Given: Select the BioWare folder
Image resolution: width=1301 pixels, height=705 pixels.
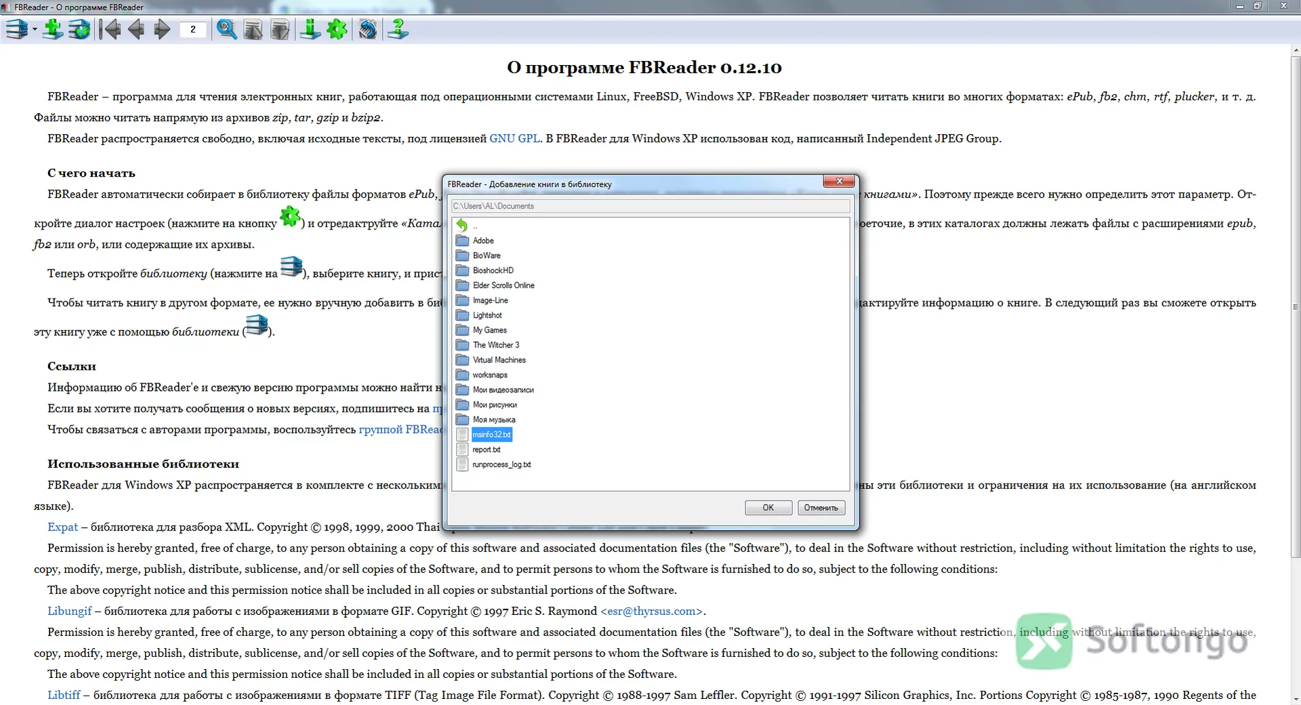Looking at the screenshot, I should point(487,255).
